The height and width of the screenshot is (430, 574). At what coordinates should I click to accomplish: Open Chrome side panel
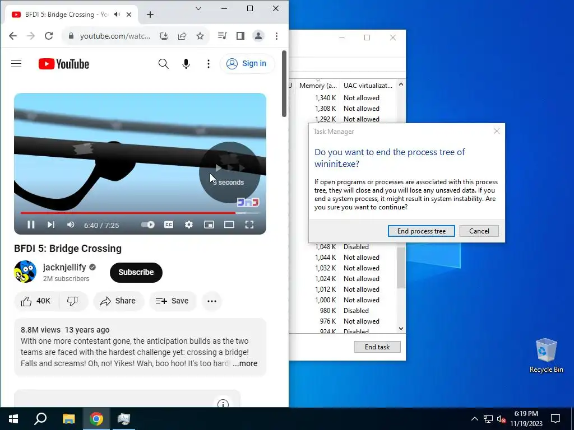[240, 36]
